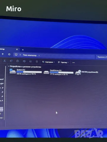Refresh the current folder view
107x142 pixels.
9,54
